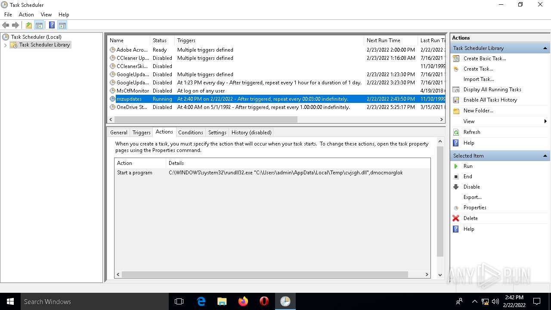End the selected task
The width and height of the screenshot is (551, 310).
click(468, 177)
